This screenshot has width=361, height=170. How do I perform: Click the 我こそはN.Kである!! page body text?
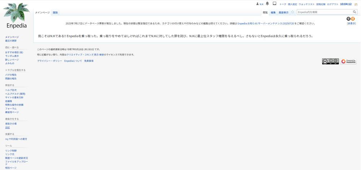click(x=176, y=36)
